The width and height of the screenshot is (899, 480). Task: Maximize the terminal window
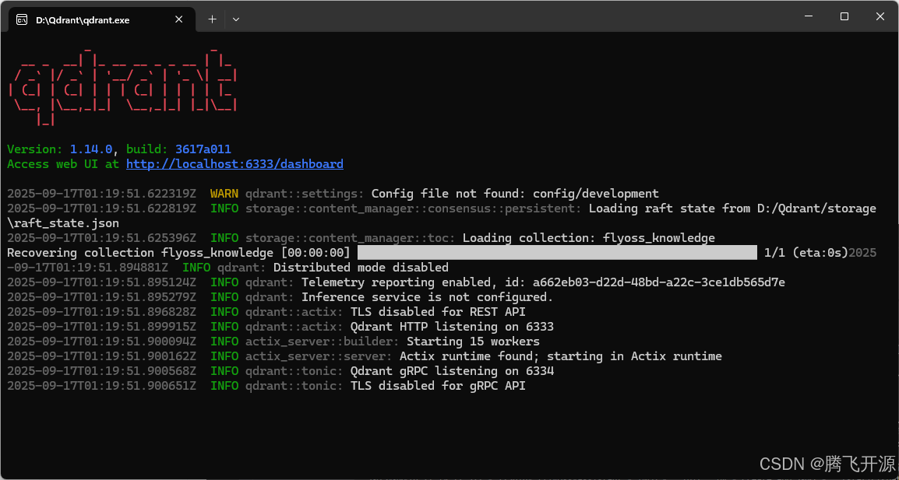[844, 16]
